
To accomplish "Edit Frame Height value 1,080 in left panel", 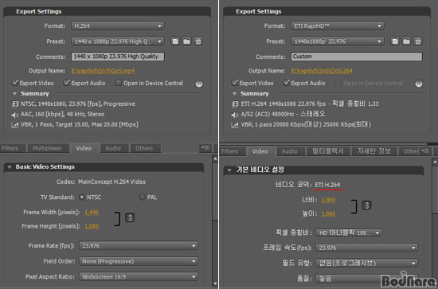I will (x=92, y=226).
